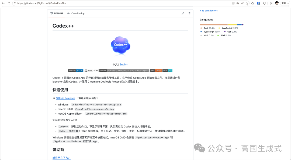Select the README tab

click(57, 13)
